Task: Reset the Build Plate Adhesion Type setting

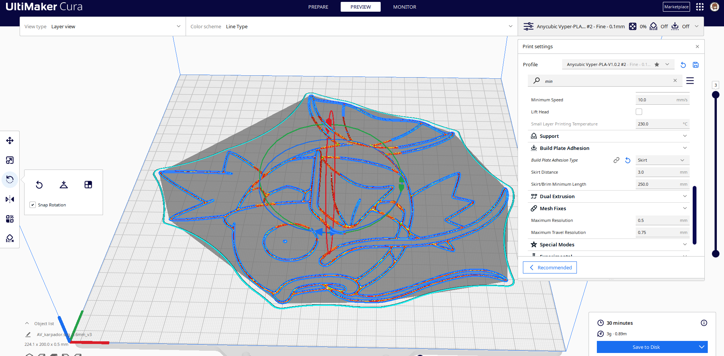Action: [x=627, y=160]
